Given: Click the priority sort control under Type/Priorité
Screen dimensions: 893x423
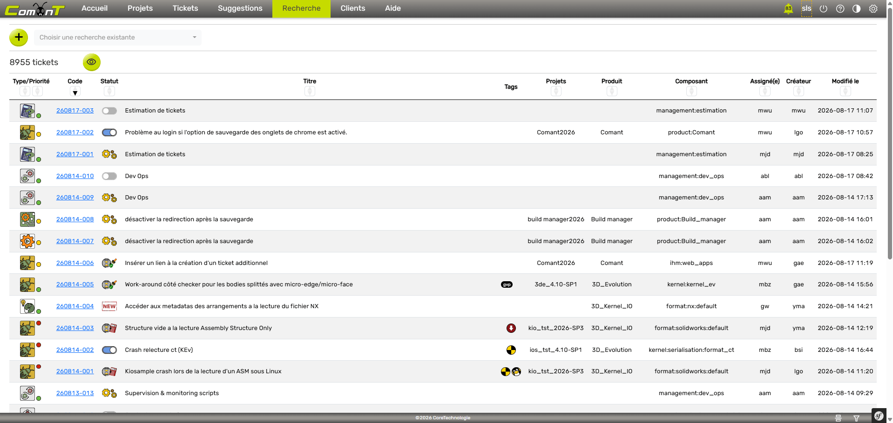Looking at the screenshot, I should point(38,92).
